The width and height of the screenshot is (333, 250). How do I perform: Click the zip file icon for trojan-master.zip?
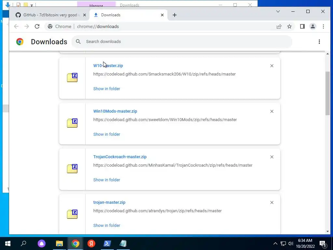pos(72,214)
